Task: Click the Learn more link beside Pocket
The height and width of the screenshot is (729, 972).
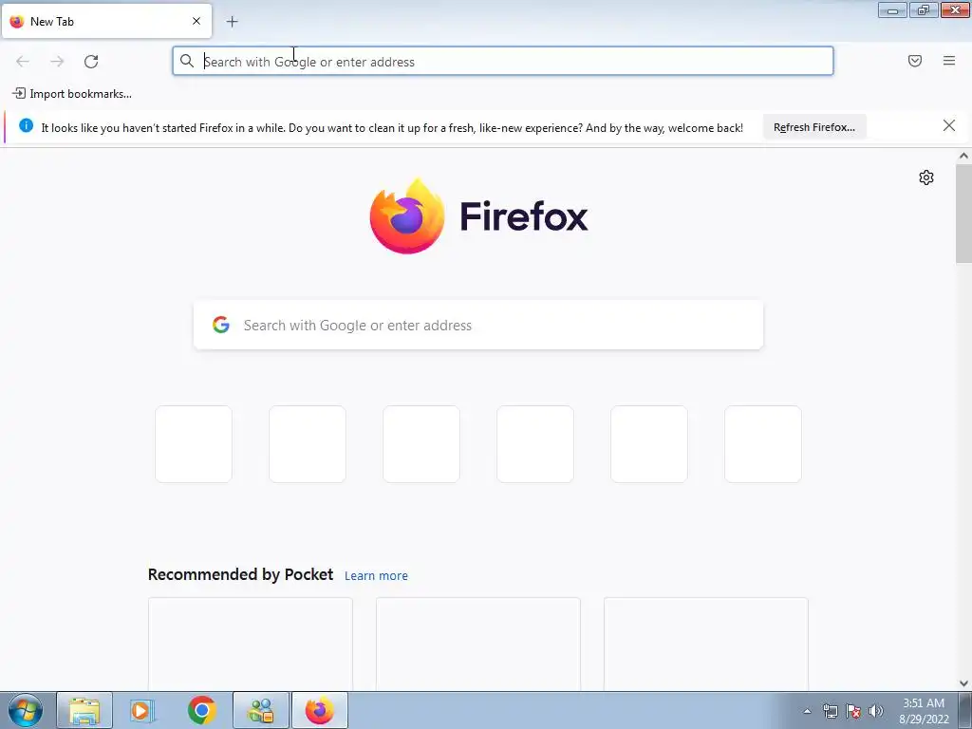Action: (x=376, y=576)
